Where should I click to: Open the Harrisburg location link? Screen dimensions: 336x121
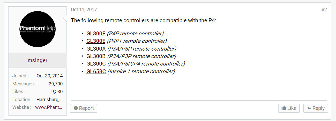click(49, 100)
